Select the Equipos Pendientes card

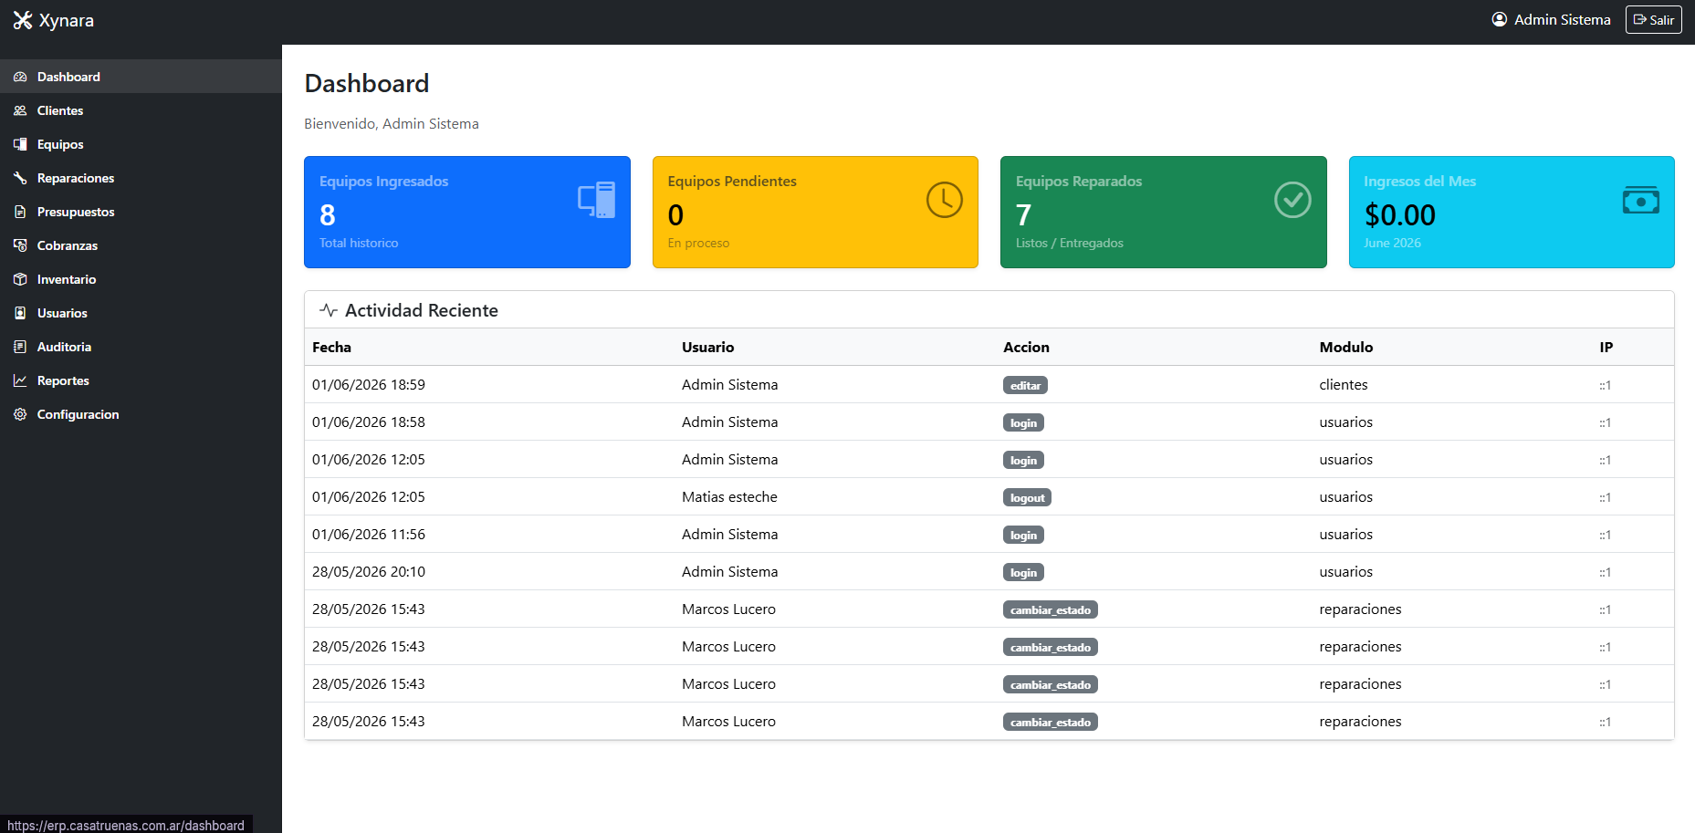815,212
